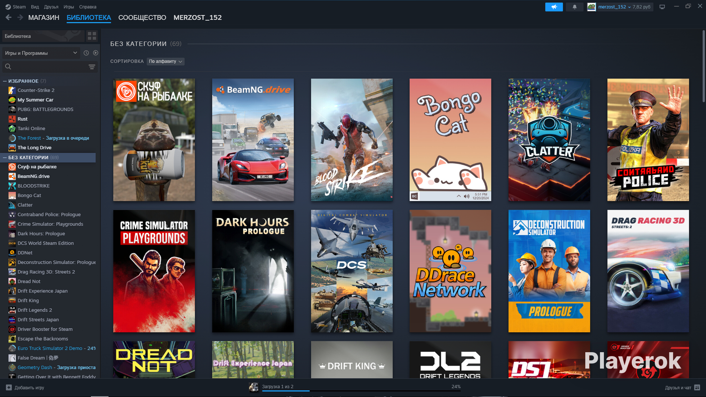This screenshot has width=706, height=397.
Task: Open the notifications bell
Action: pos(575,7)
